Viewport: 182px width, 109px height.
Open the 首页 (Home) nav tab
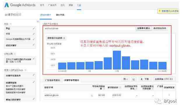pyautogui.click(x=42, y=5)
